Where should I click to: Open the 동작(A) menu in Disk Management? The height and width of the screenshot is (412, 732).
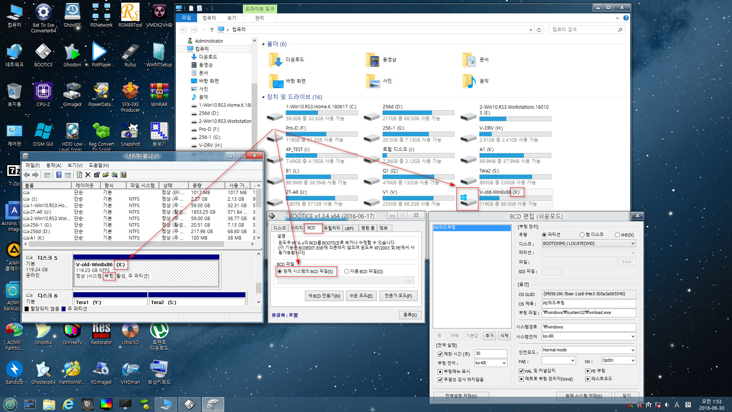[x=53, y=165]
